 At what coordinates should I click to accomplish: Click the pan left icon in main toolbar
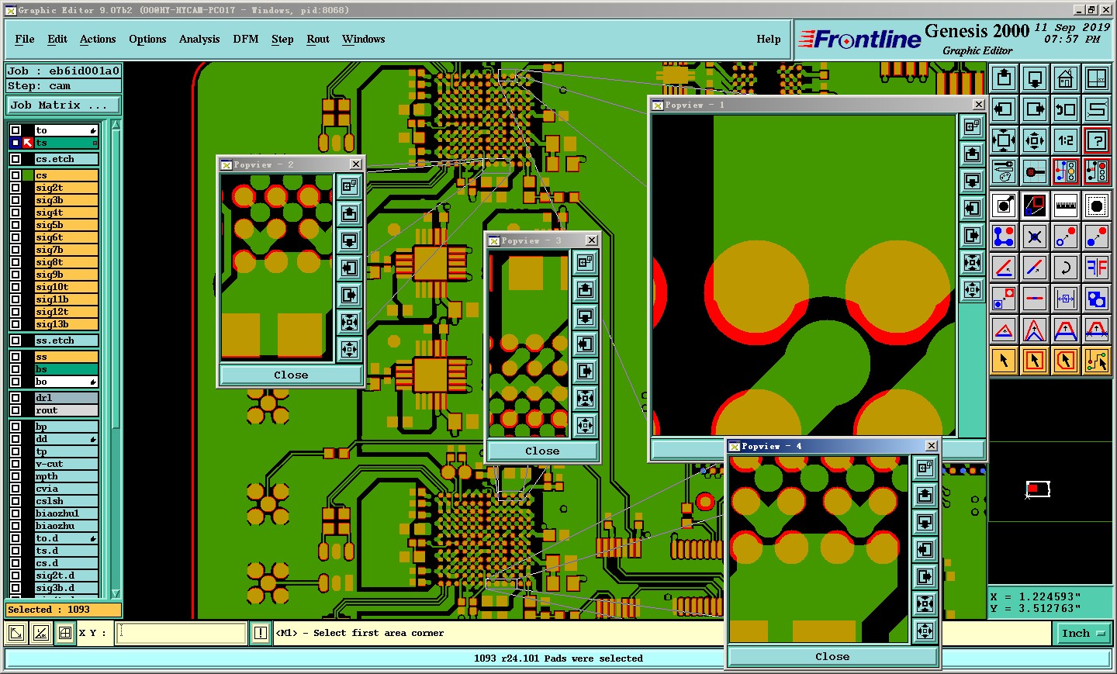coord(1004,109)
